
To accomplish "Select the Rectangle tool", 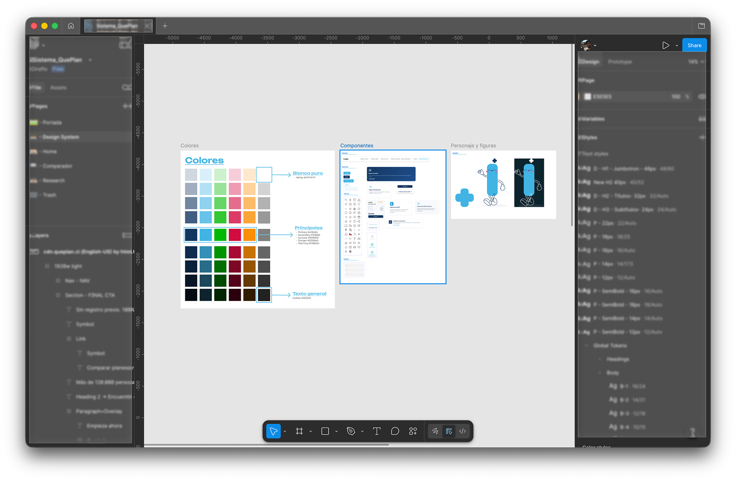I will coord(325,431).
